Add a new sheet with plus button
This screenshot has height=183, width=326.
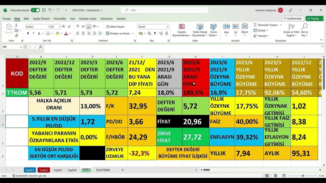click(x=123, y=170)
